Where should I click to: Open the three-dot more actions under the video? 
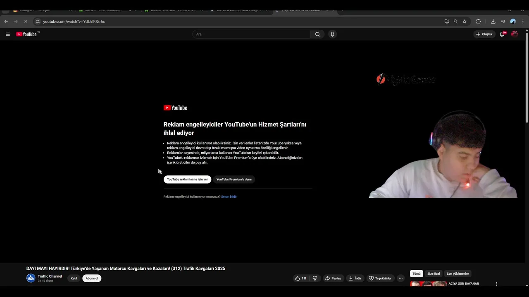(x=400, y=278)
